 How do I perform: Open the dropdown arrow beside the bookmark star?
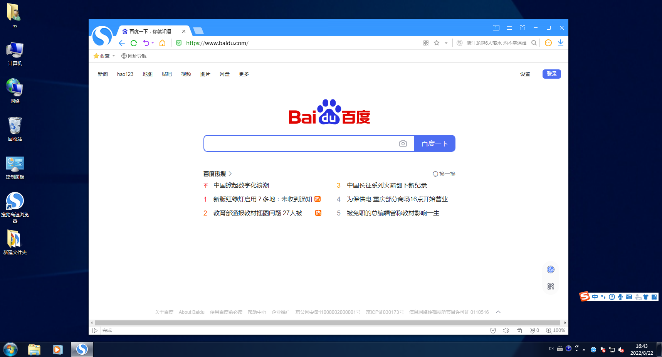[446, 43]
